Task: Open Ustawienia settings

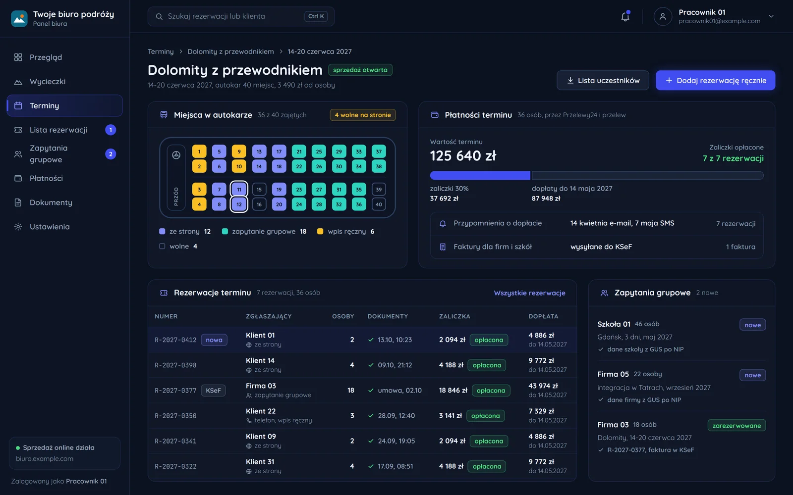Action: [x=64, y=227]
